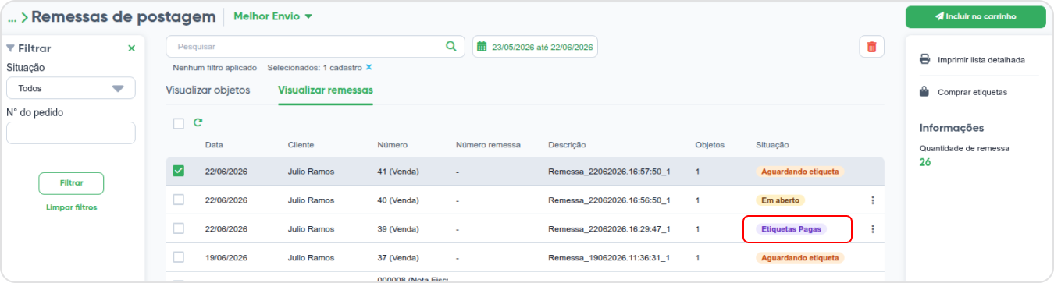Click the Remessas de postagem page title
Viewport: 1054px width, 283px height.
(x=123, y=16)
